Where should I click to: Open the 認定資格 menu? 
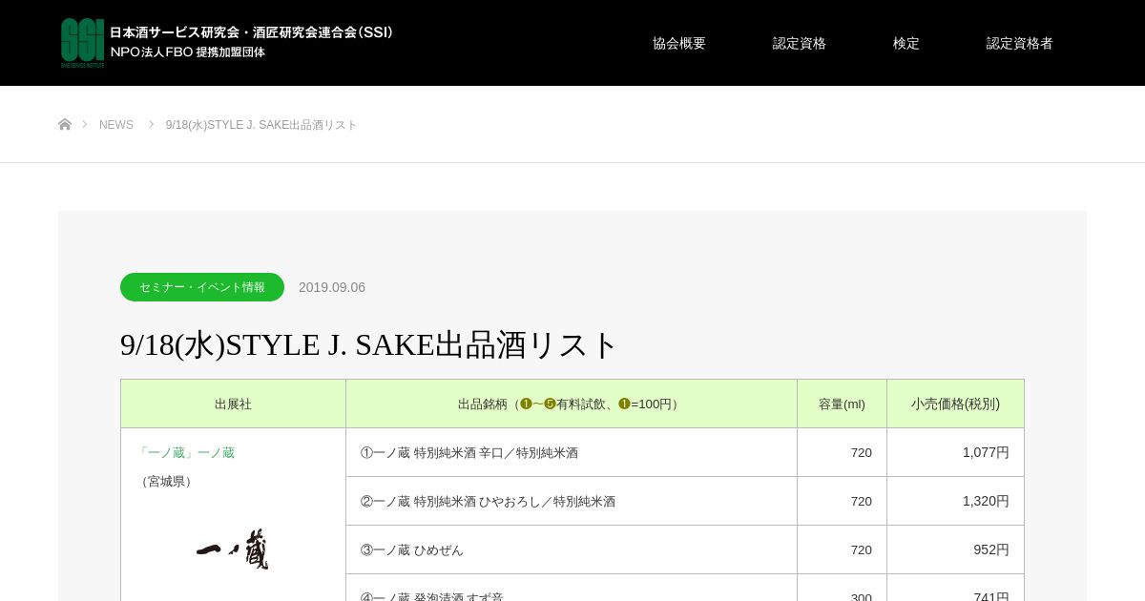click(800, 43)
